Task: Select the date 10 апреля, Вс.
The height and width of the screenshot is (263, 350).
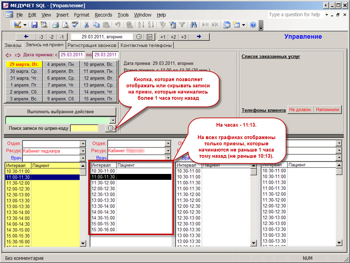Action: click(x=98, y=64)
